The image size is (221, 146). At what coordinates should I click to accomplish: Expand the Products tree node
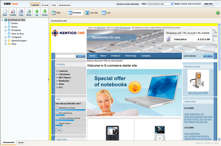pos(5,30)
